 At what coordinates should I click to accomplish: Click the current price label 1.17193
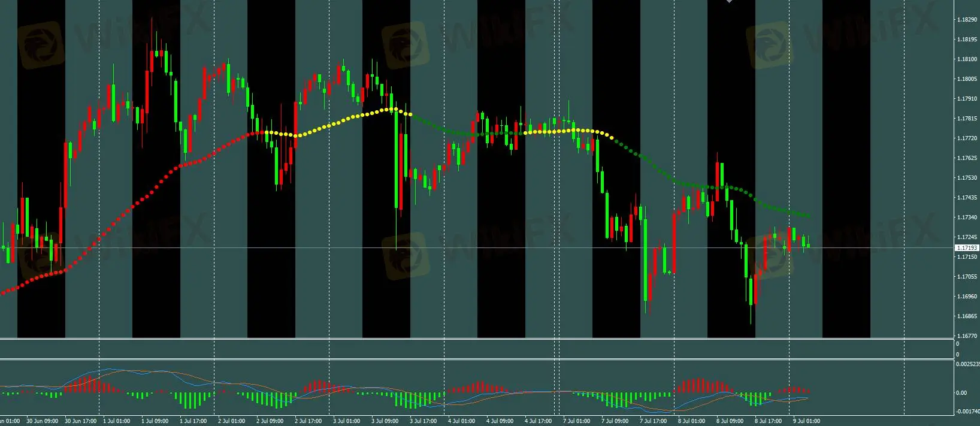(x=967, y=247)
